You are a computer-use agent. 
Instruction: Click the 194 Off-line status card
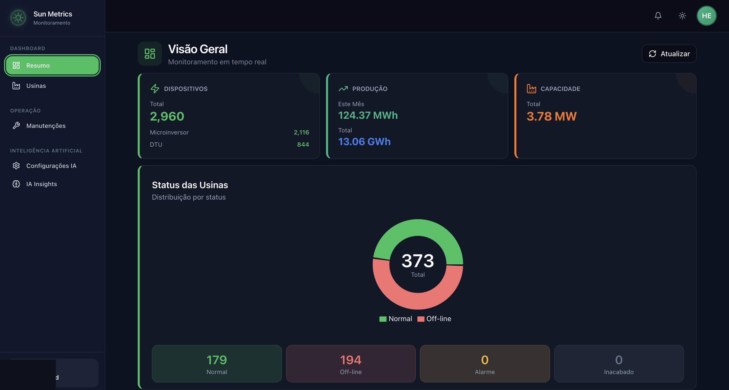coord(351,364)
